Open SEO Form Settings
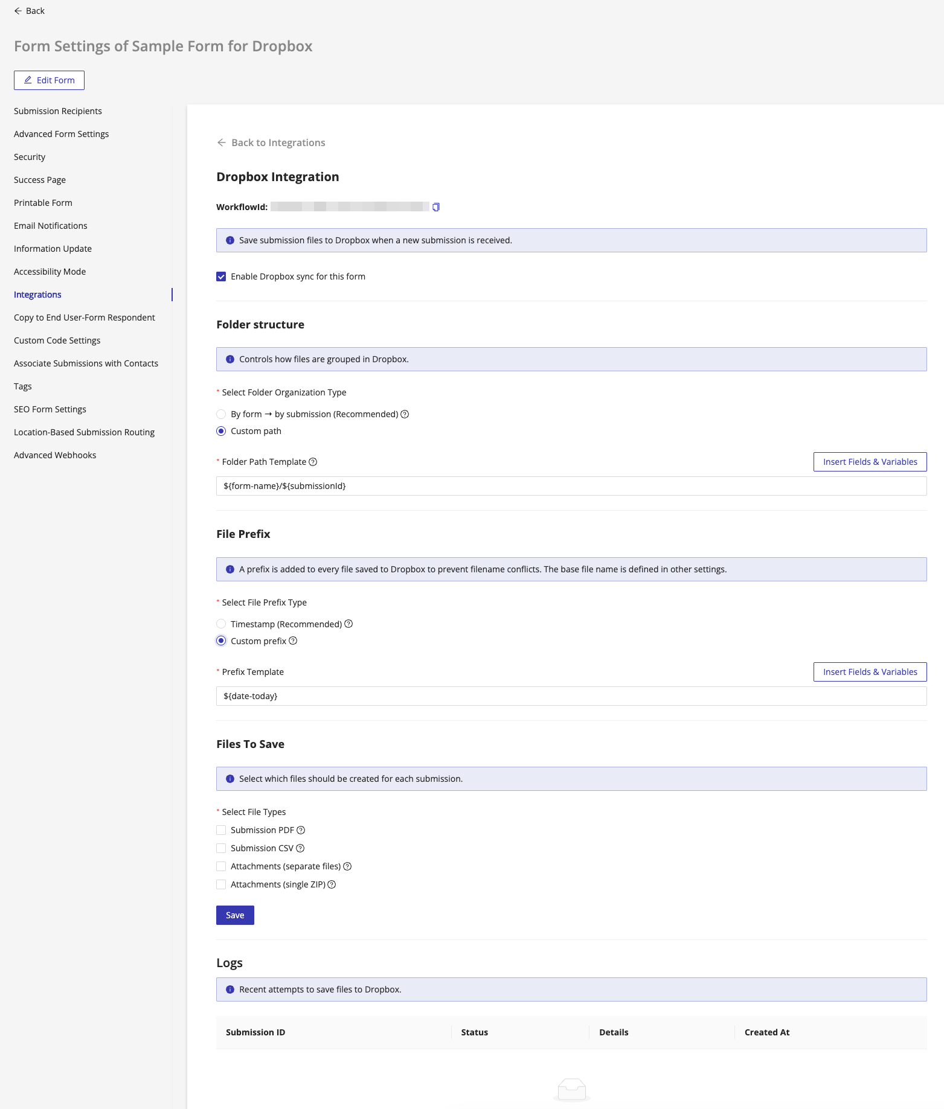 (x=50, y=409)
